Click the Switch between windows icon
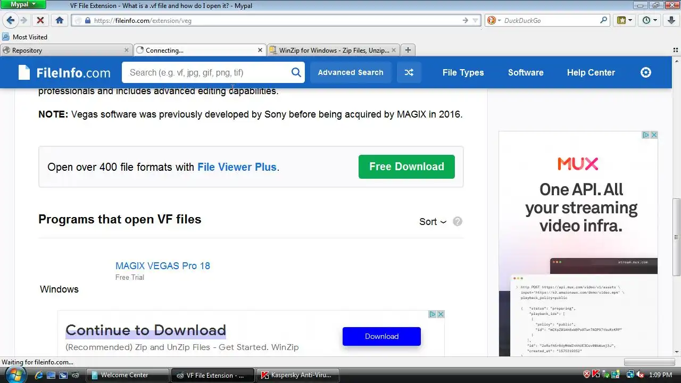This screenshot has height=383, width=681. pos(63,375)
